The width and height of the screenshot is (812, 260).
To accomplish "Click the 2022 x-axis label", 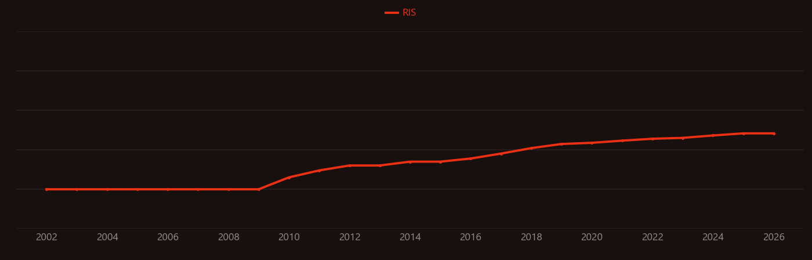I will (652, 237).
